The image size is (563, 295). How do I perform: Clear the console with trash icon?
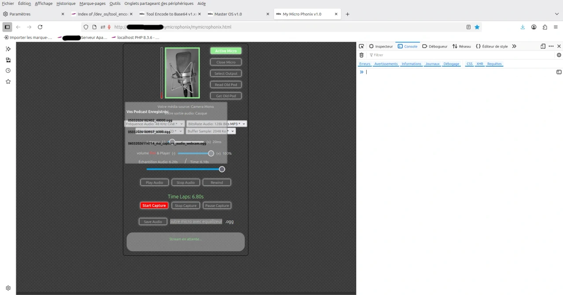361,55
